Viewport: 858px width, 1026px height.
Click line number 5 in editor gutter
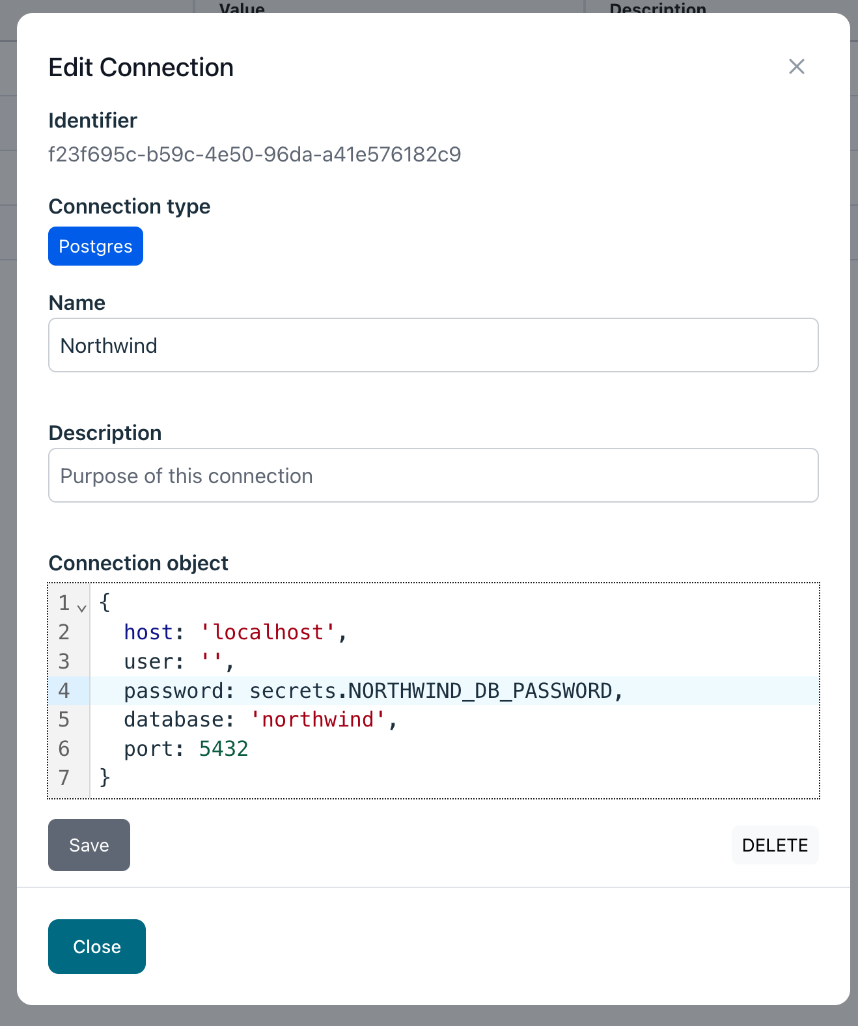64,719
